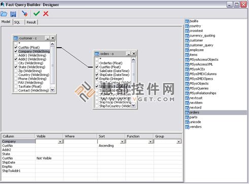
Task: Click the Sort header in grid
Action: (112, 136)
